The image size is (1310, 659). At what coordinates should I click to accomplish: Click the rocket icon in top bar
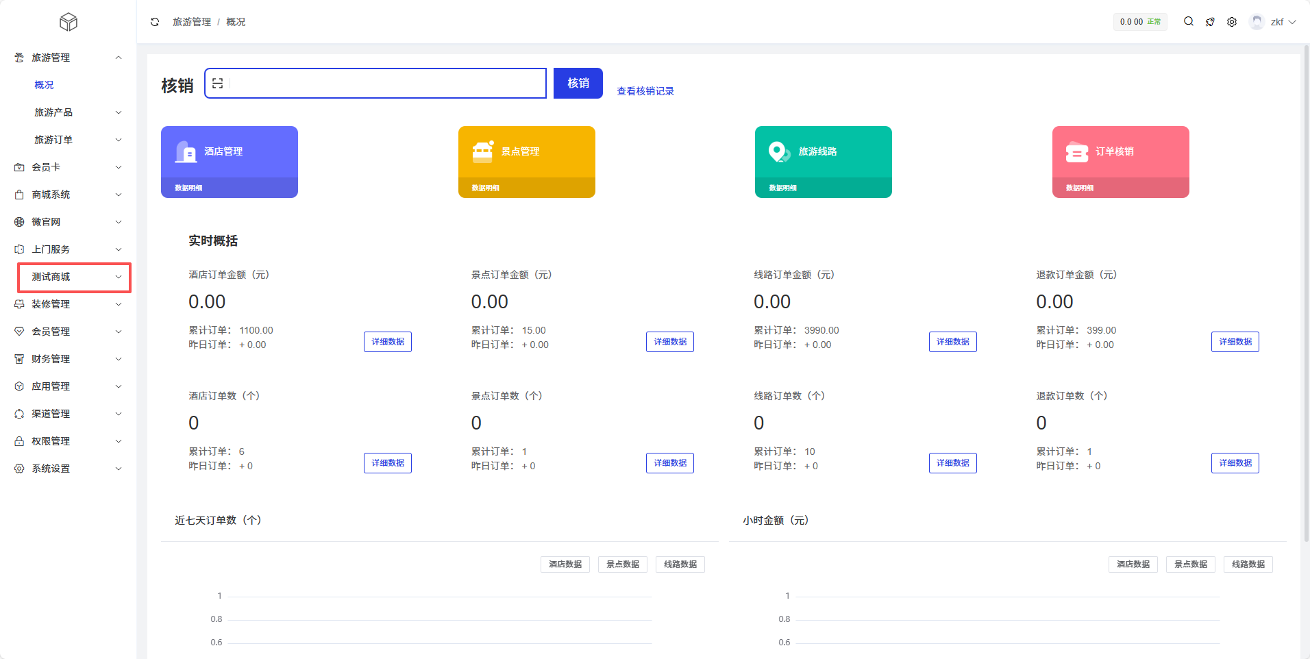1210,22
